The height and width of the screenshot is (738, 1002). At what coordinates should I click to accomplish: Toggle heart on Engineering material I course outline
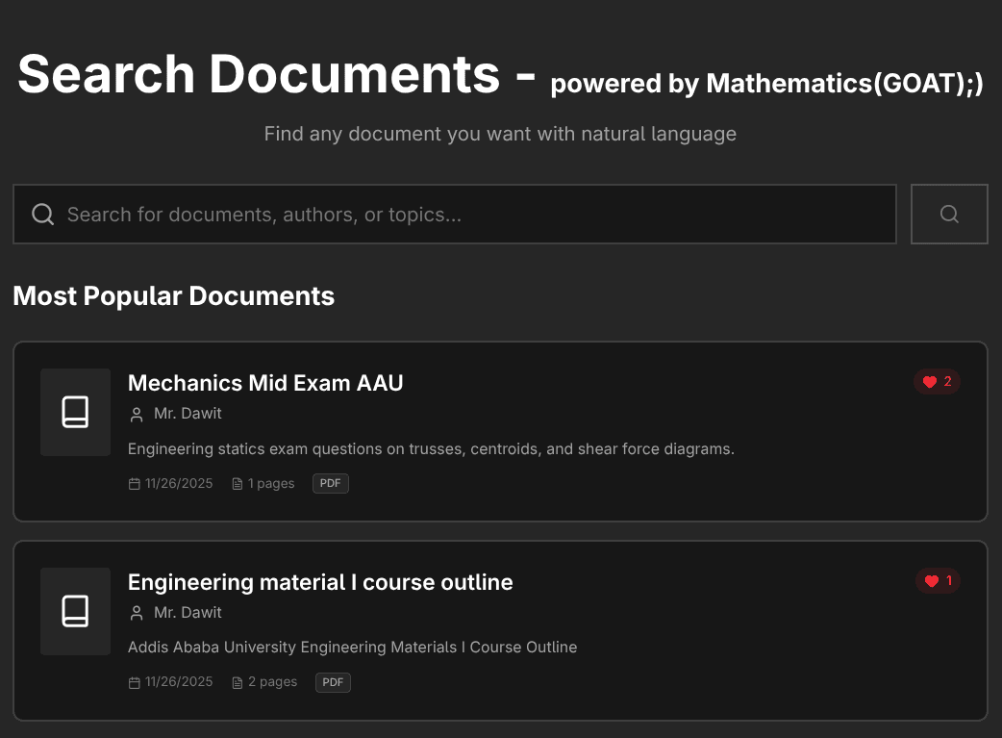tap(938, 581)
